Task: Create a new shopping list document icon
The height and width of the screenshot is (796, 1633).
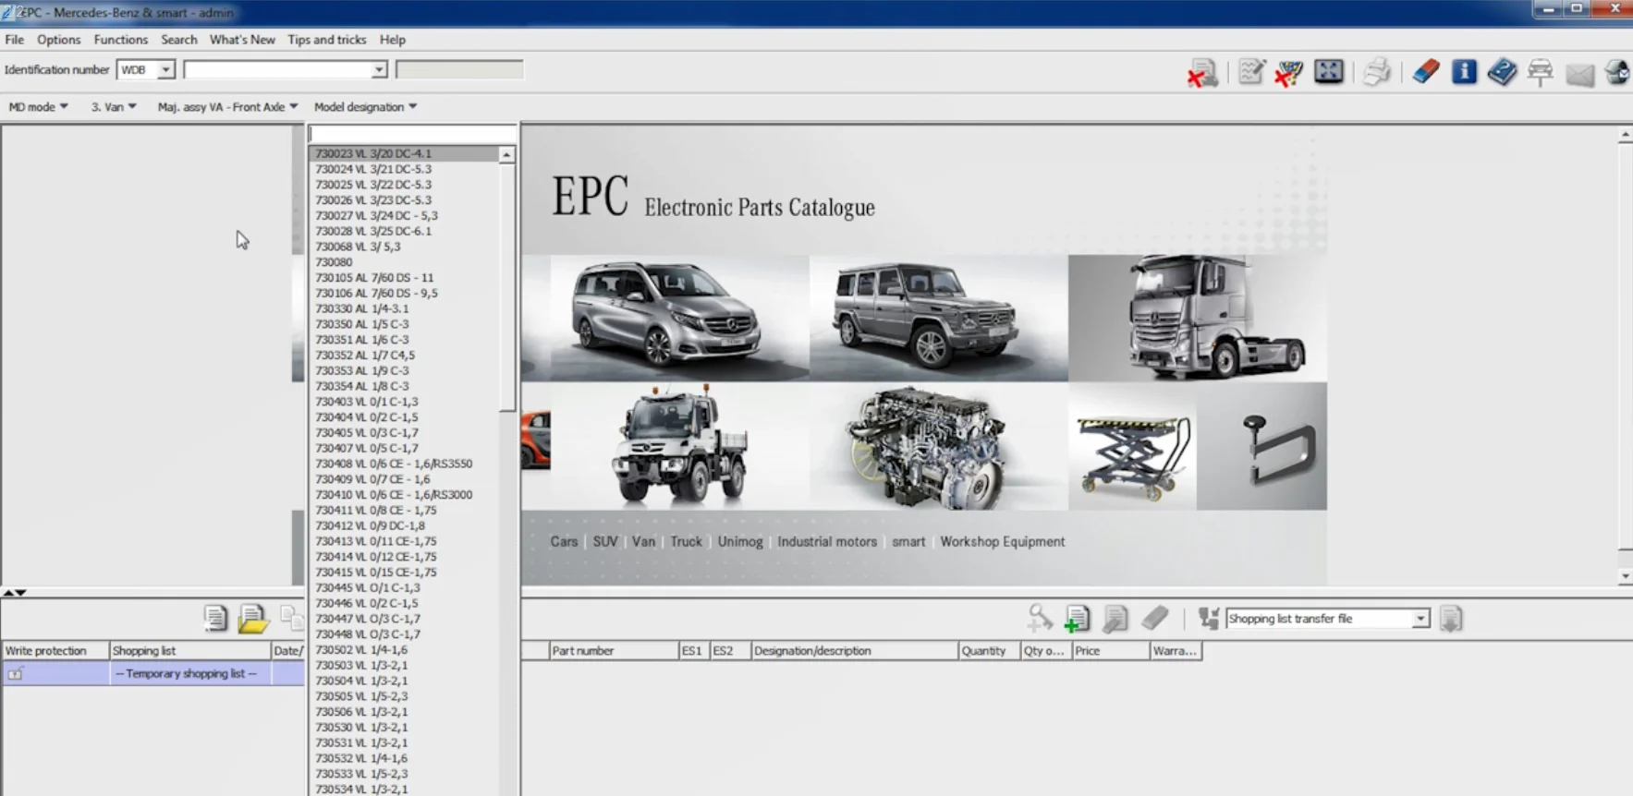Action: (215, 619)
